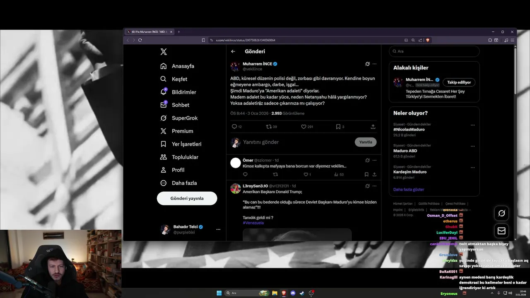Click reply icon showing 12 replies
Viewport: 530px width, 298px height.
coord(234,127)
